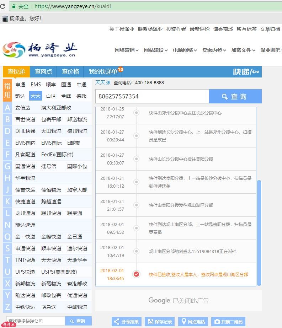Select 申通 in the common couriers
Image resolution: width=282 pixels, height=328 pixels.
[x=20, y=85]
